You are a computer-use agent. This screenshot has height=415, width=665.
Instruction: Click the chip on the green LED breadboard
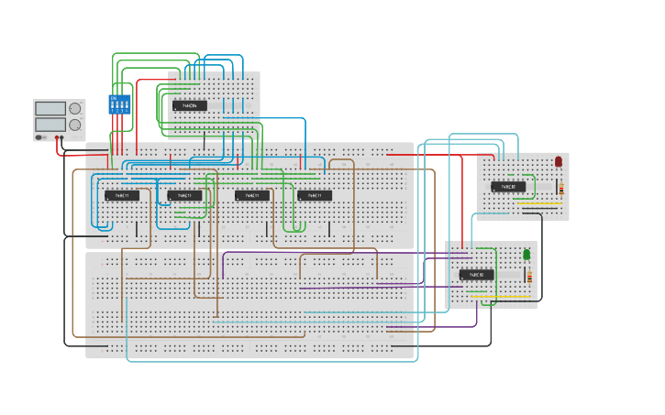[x=476, y=275]
